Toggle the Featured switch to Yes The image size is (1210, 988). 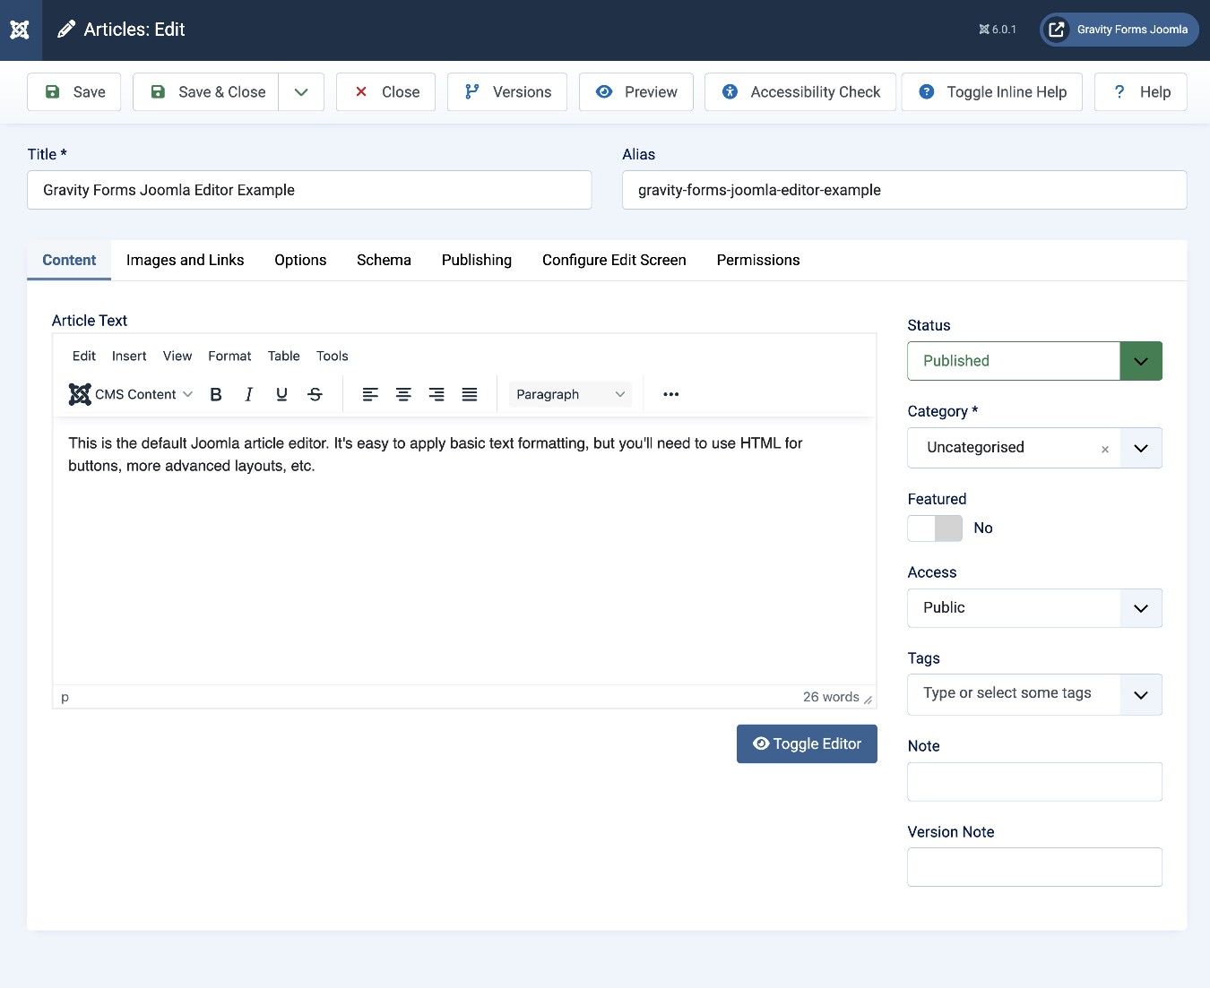[935, 528]
